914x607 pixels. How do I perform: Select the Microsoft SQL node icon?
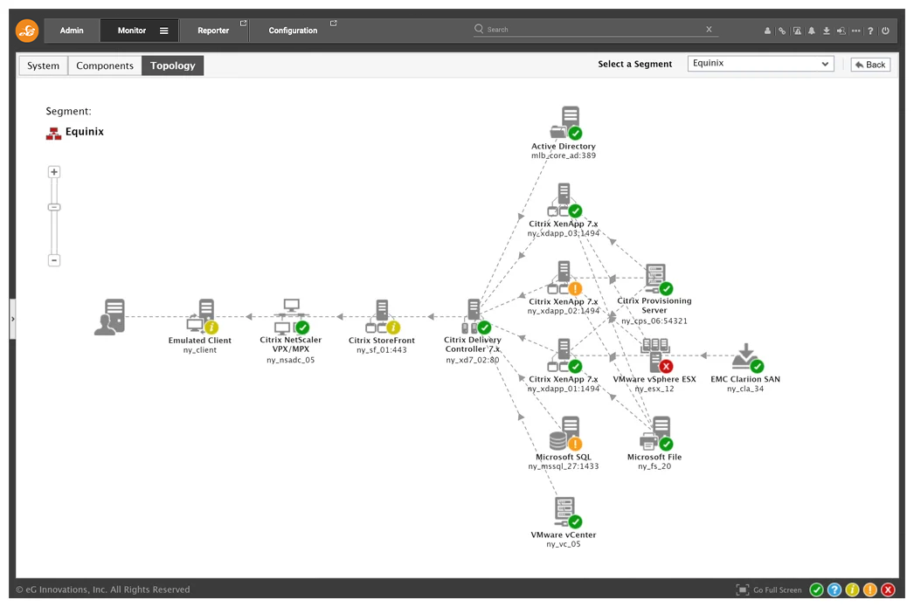[565, 433]
